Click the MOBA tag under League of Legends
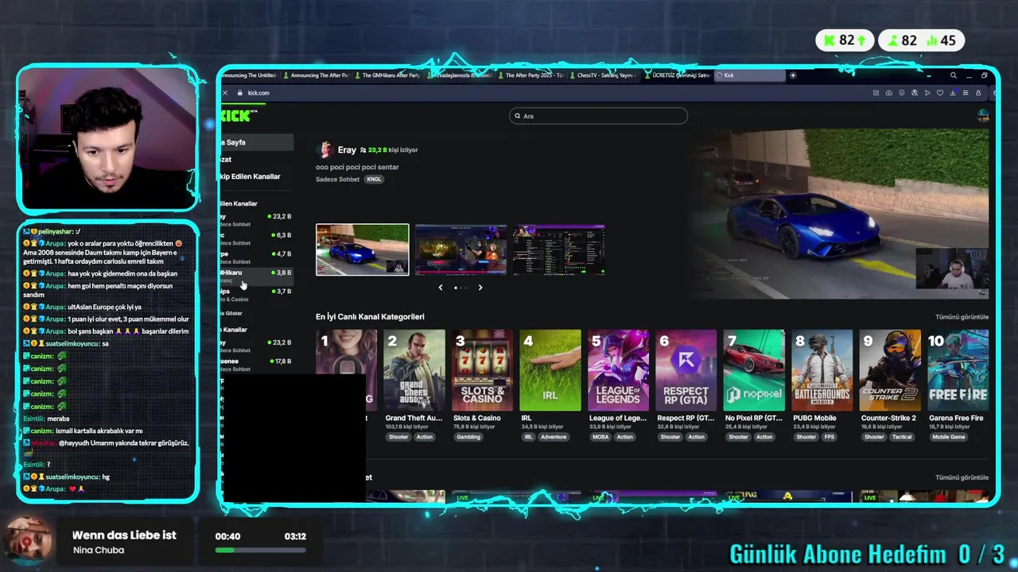This screenshot has width=1018, height=572. pyautogui.click(x=600, y=437)
